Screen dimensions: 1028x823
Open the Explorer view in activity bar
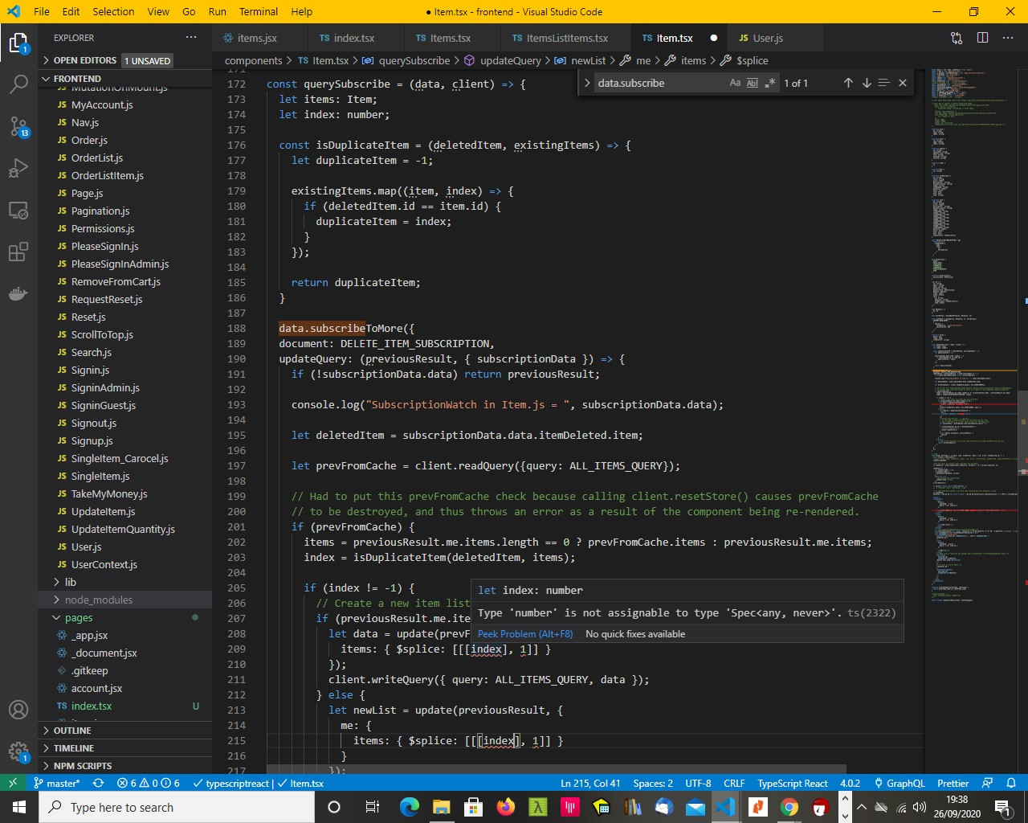point(18,43)
